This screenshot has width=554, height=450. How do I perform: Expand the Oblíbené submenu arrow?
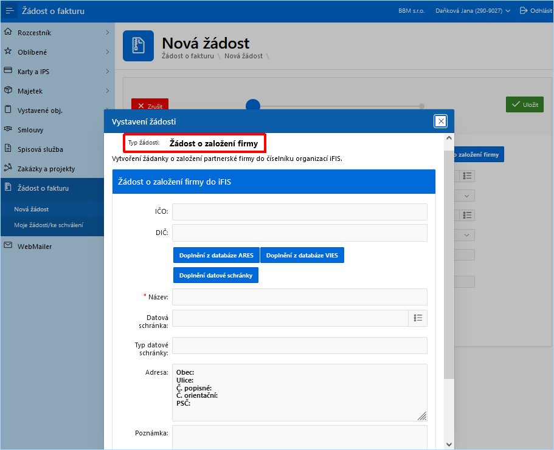108,52
